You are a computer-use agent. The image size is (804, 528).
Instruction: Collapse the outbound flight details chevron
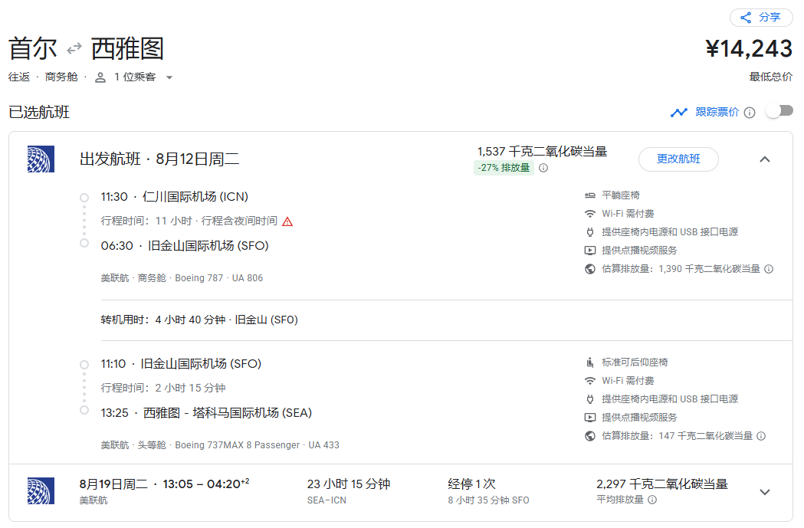point(764,159)
